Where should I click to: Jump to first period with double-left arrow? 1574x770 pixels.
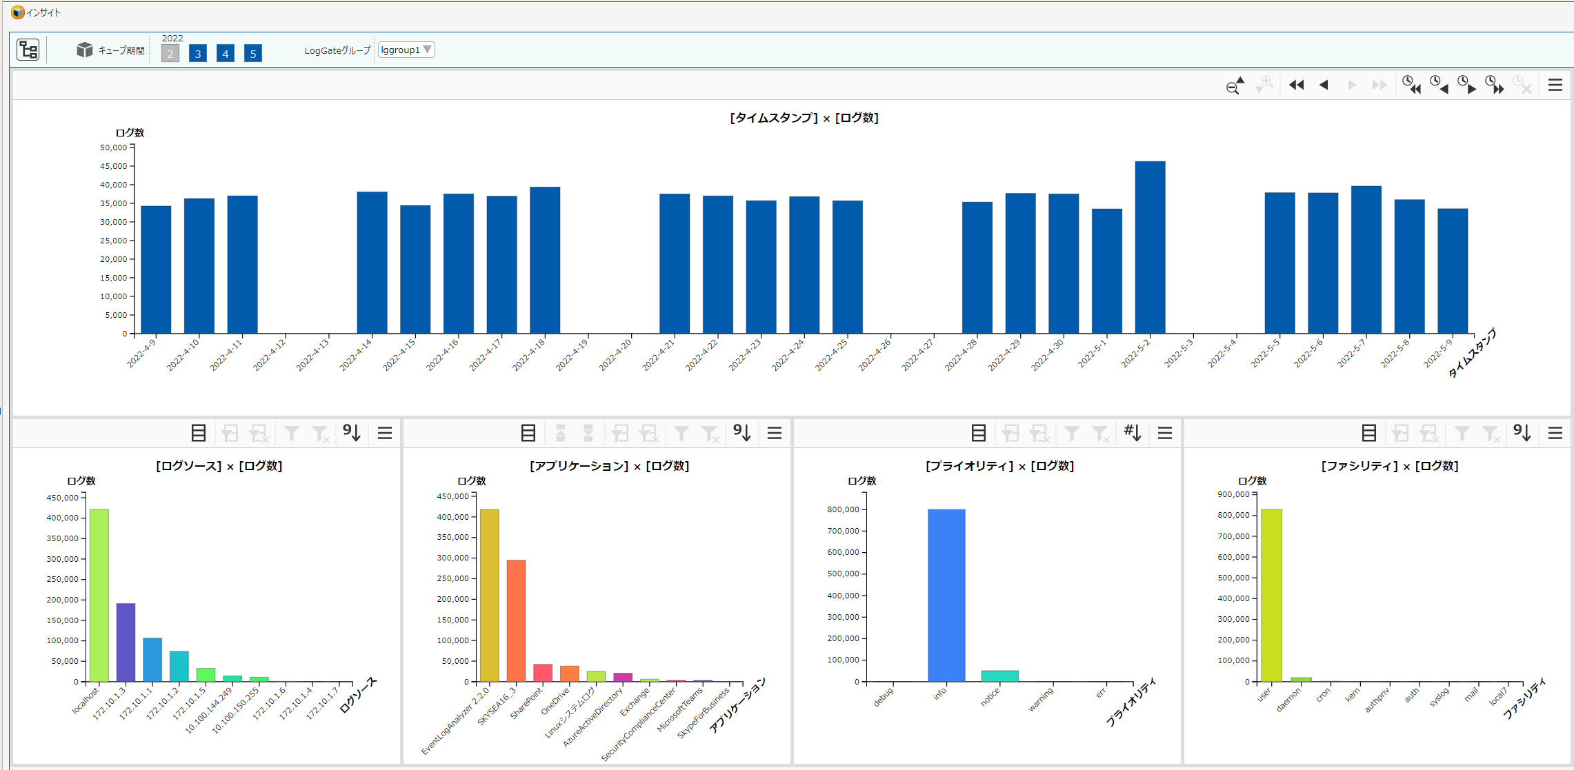coord(1296,85)
